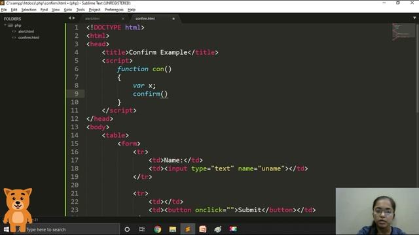Viewport: 419px width, 235px height.
Task: Open the Goto menu
Action: [68, 10]
